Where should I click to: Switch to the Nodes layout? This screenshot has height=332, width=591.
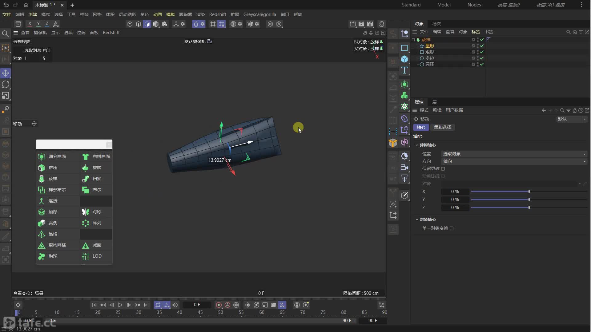pos(474,5)
